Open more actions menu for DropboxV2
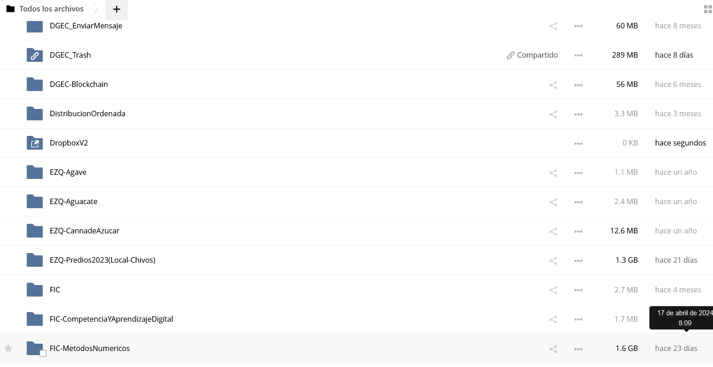Image resolution: width=713 pixels, height=367 pixels. click(578, 143)
